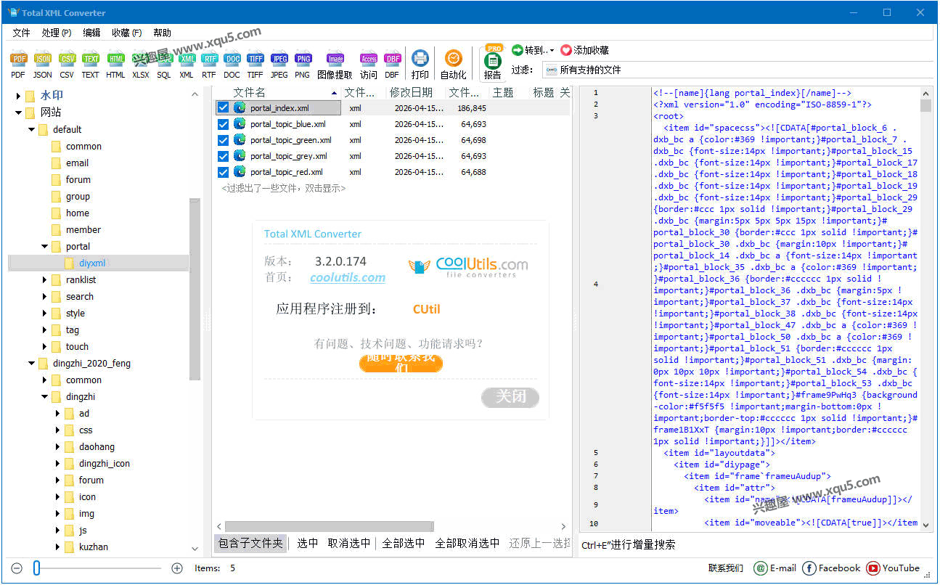The width and height of the screenshot is (940, 585).
Task: Click the 关闭 button in the about panel
Action: click(510, 396)
